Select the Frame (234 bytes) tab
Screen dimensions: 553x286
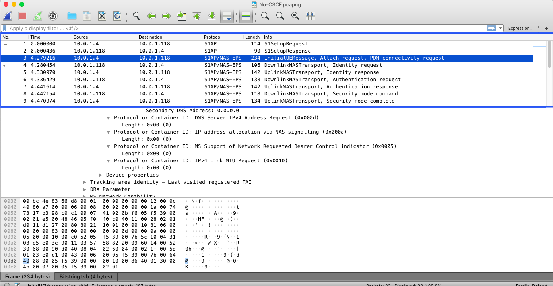pyautogui.click(x=28, y=276)
